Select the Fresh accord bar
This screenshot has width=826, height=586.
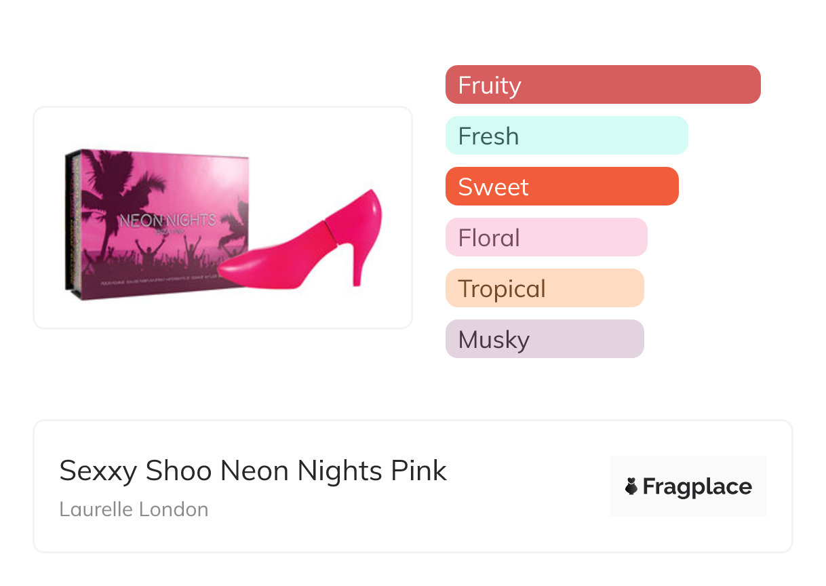point(566,136)
